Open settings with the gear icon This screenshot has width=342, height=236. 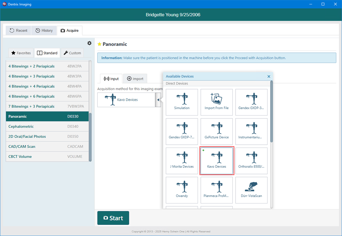click(x=89, y=43)
